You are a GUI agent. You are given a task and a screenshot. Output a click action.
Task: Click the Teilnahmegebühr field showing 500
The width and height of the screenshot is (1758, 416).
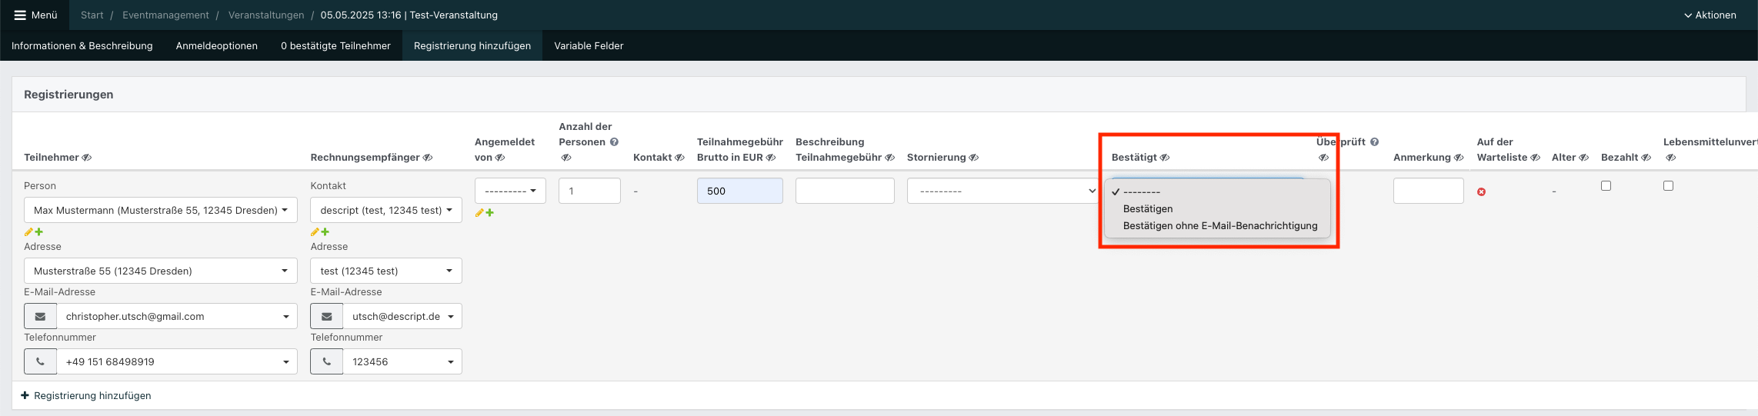pyautogui.click(x=739, y=191)
